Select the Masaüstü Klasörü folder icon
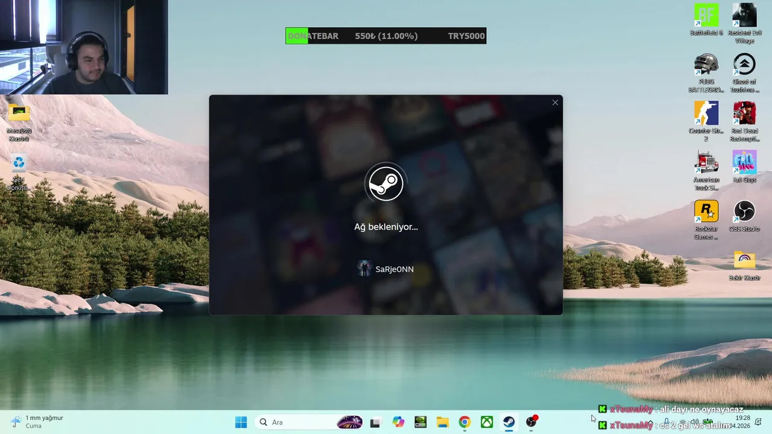This screenshot has height=434, width=772. click(x=19, y=122)
